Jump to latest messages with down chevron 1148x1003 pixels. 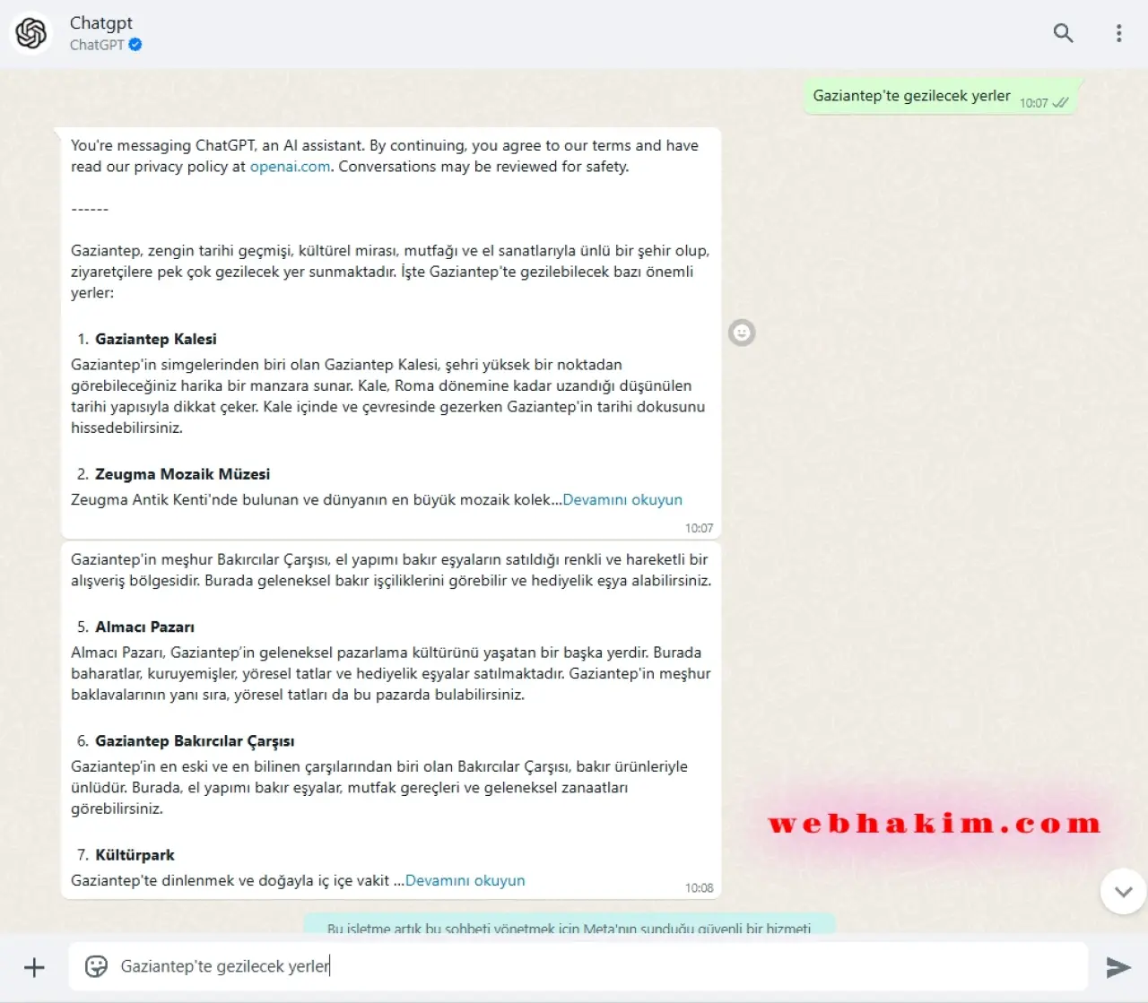(x=1123, y=892)
